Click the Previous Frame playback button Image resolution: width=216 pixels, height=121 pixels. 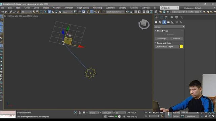tap(150, 113)
